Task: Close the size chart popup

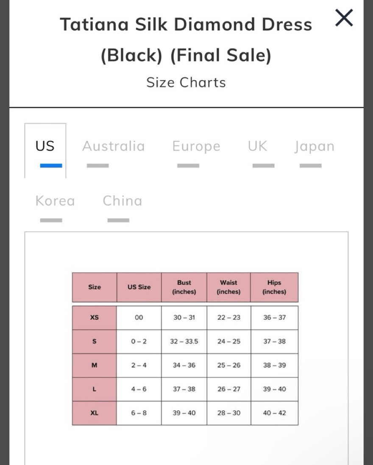Action: [x=344, y=18]
